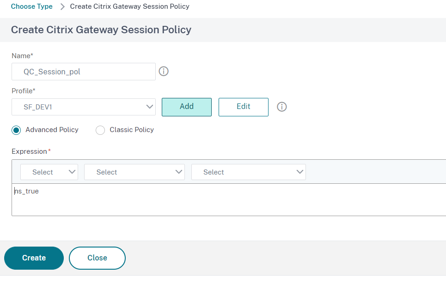
Task: Click the breadcrumb chevron separator arrow
Action: coord(62,7)
